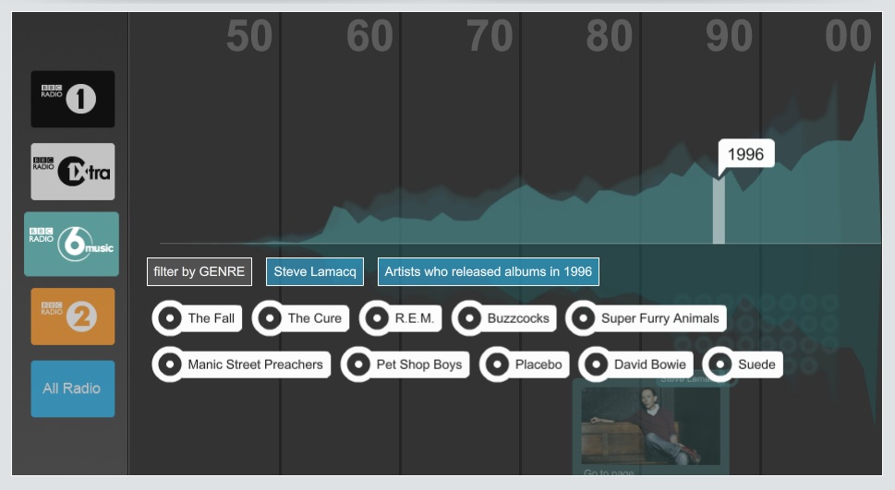Viewport: 895px width, 490px height.
Task: Follow the Go to page link
Action: pos(608,472)
